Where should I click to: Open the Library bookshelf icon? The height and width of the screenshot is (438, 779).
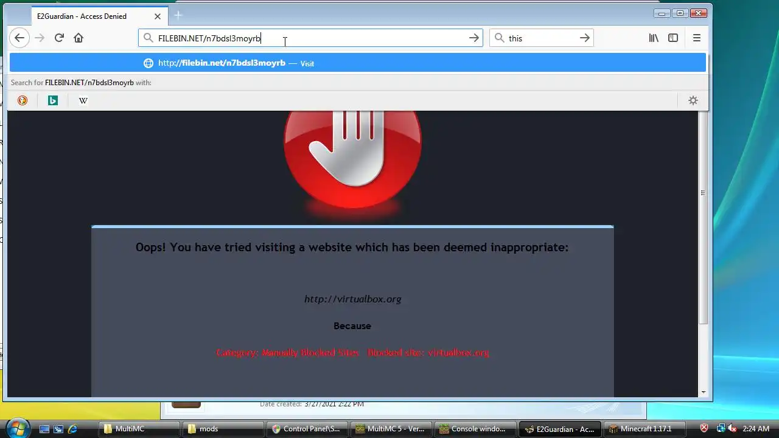point(654,38)
